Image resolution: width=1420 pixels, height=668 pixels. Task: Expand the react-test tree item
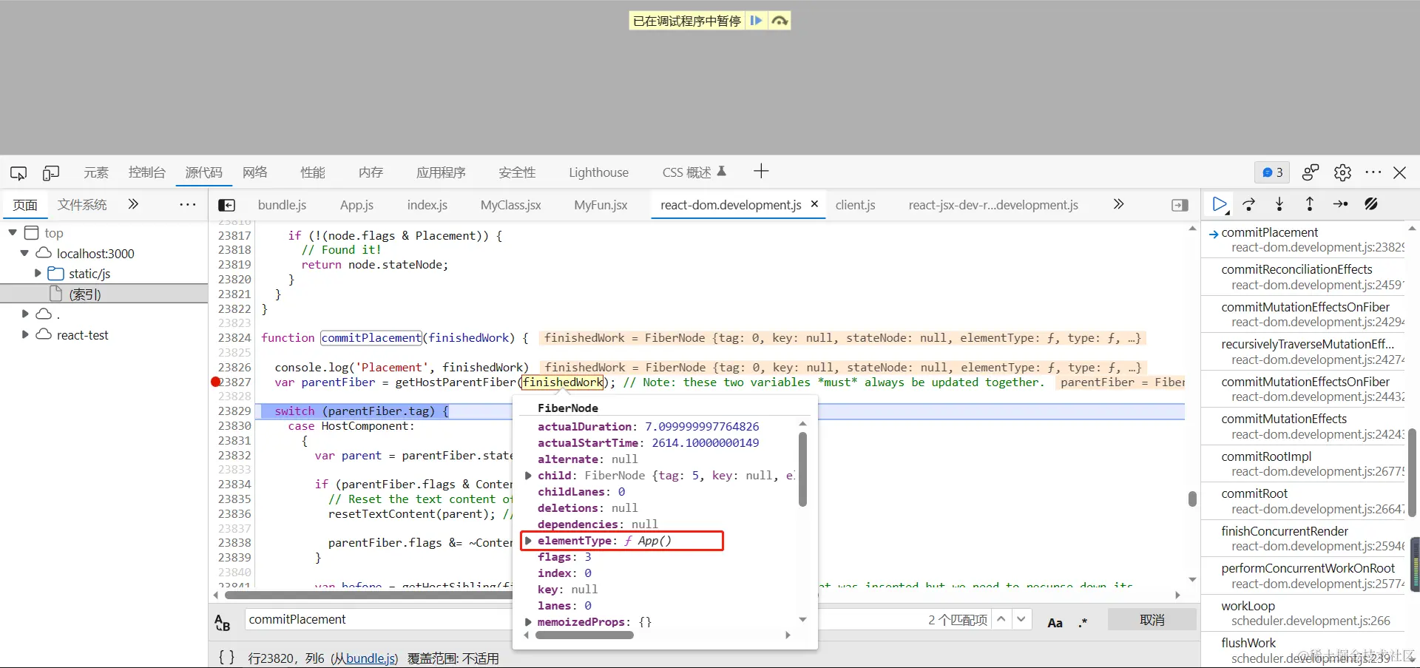(26, 334)
